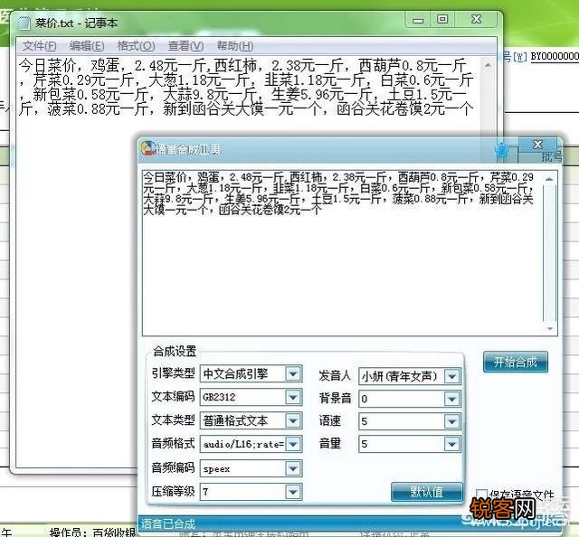Open the 帮助(H) menu in Notepad
Viewport: 579px width, 537px height.
click(235, 46)
